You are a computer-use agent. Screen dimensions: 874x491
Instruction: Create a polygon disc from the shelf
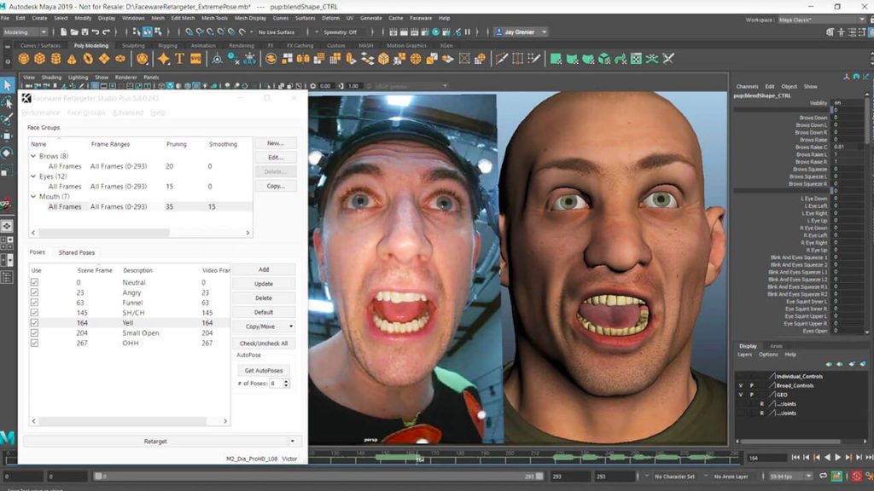(120, 59)
